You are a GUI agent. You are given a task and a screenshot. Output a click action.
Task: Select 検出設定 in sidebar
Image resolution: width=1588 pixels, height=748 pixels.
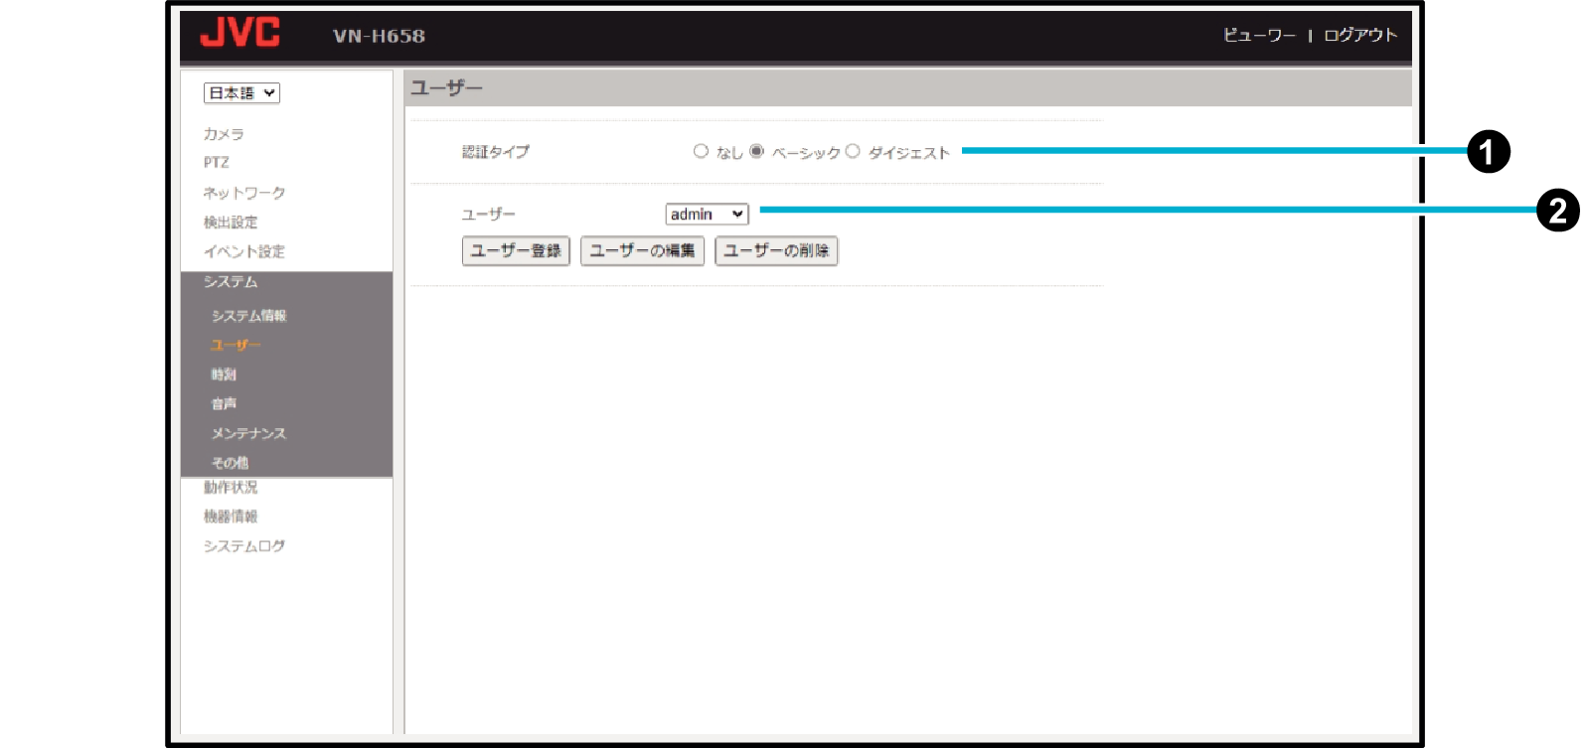point(231,223)
